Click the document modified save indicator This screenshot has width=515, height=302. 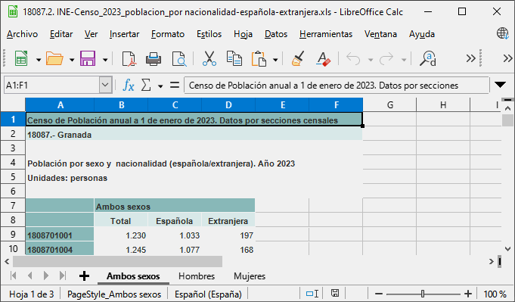335,293
